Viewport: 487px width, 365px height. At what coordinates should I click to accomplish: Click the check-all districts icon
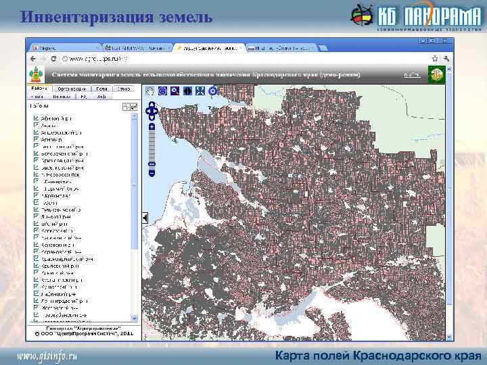pyautogui.click(x=134, y=107)
